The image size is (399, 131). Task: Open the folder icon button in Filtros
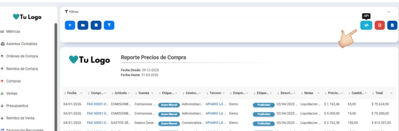(83, 25)
